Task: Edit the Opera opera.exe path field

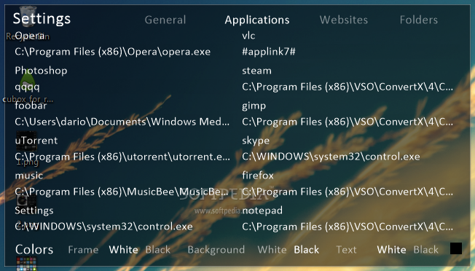Action: [113, 52]
